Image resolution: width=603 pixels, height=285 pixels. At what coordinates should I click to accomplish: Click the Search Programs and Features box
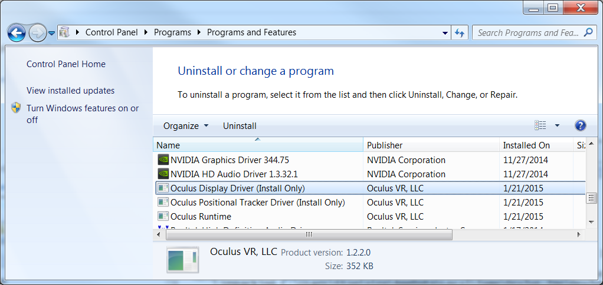pyautogui.click(x=528, y=33)
